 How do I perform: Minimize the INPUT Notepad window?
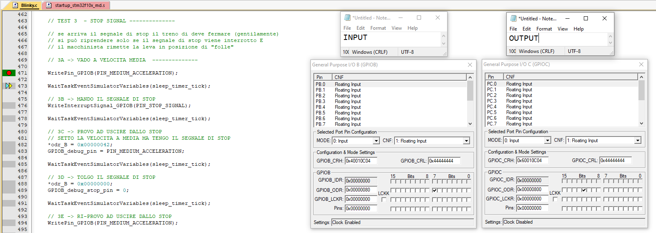[x=401, y=18]
